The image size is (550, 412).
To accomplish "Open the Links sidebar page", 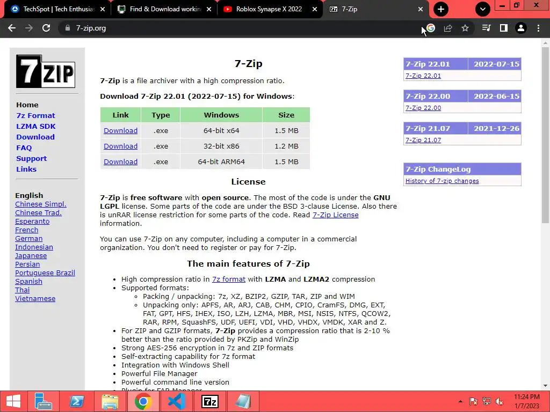I will tap(26, 169).
